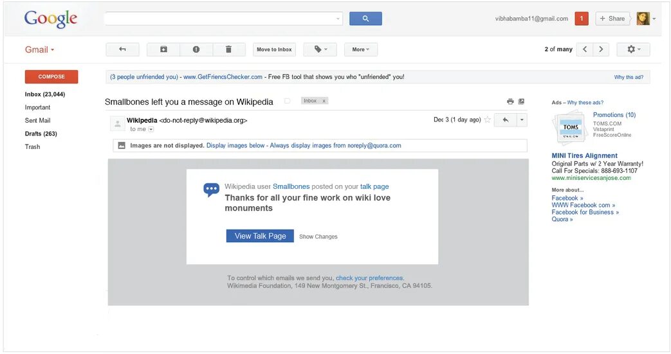Go to the newer conversation arrow
This screenshot has width=671, height=354.
[585, 49]
